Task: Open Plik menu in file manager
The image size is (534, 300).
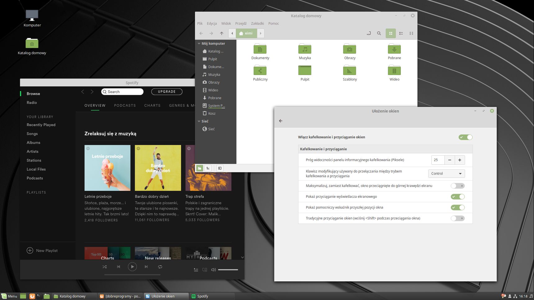Action: pos(200,24)
